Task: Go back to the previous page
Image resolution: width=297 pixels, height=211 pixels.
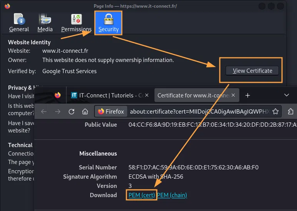Action: (x=43, y=112)
